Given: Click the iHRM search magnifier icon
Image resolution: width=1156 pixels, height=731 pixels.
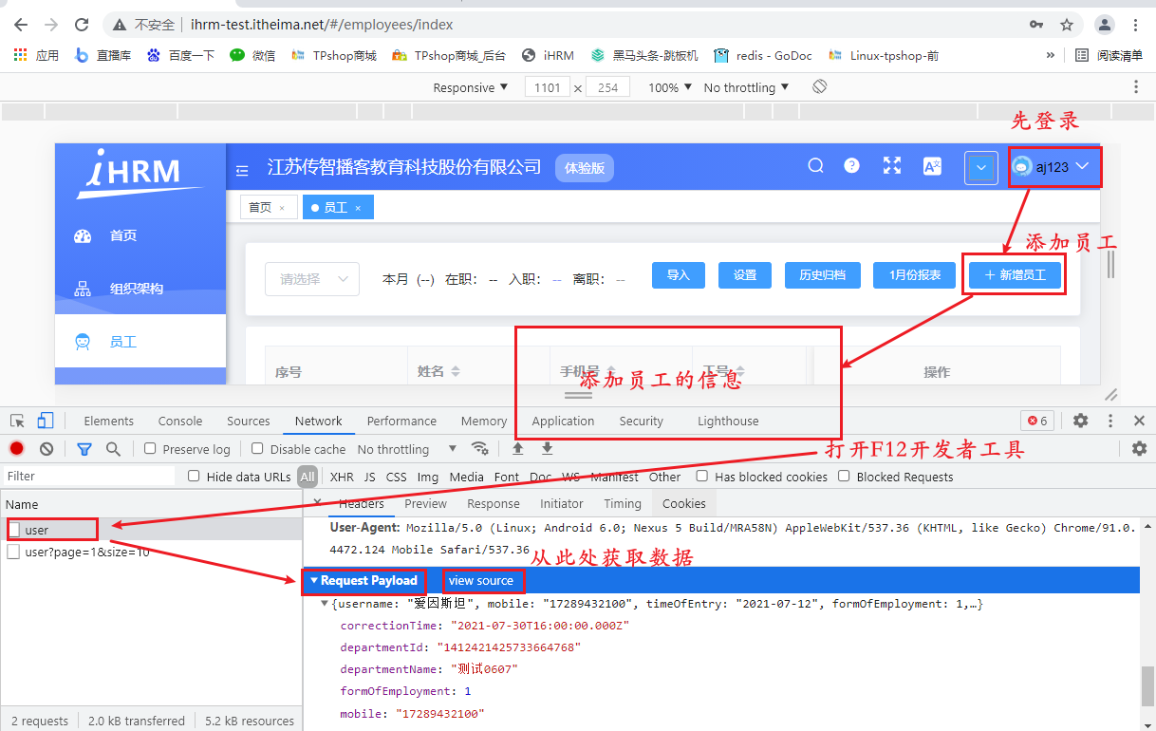Looking at the screenshot, I should [815, 166].
